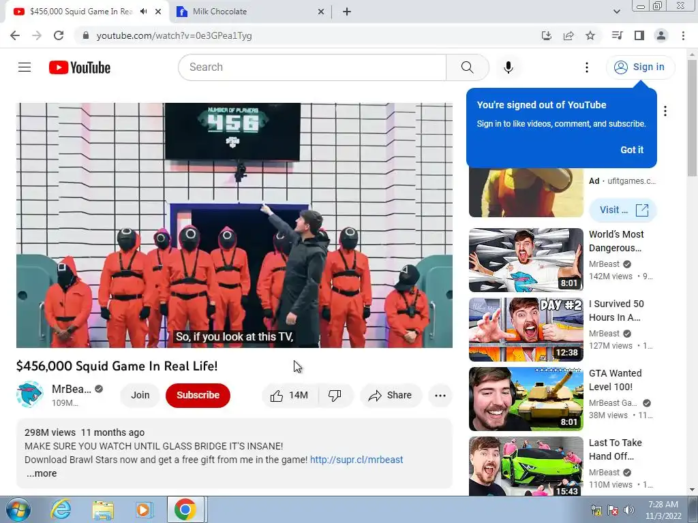698x523 pixels.
Task: Go back with the browser back arrow
Action: (x=15, y=35)
